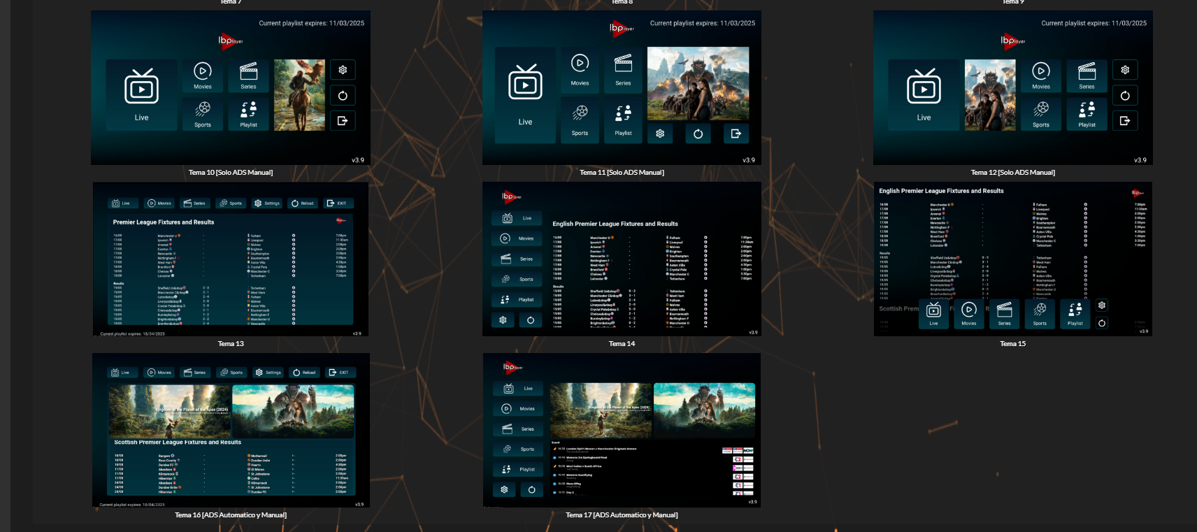Choose Reload in Tema 13 top menu bar
Viewport: 1197px width, 532px height.
pyautogui.click(x=303, y=203)
